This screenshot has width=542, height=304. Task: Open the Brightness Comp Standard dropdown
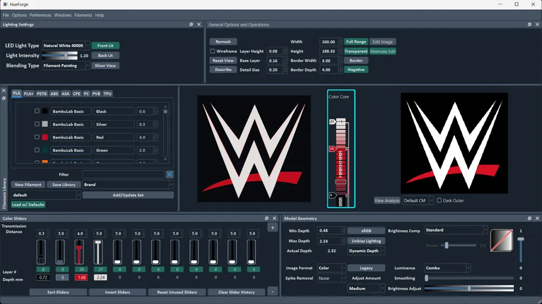(456, 230)
